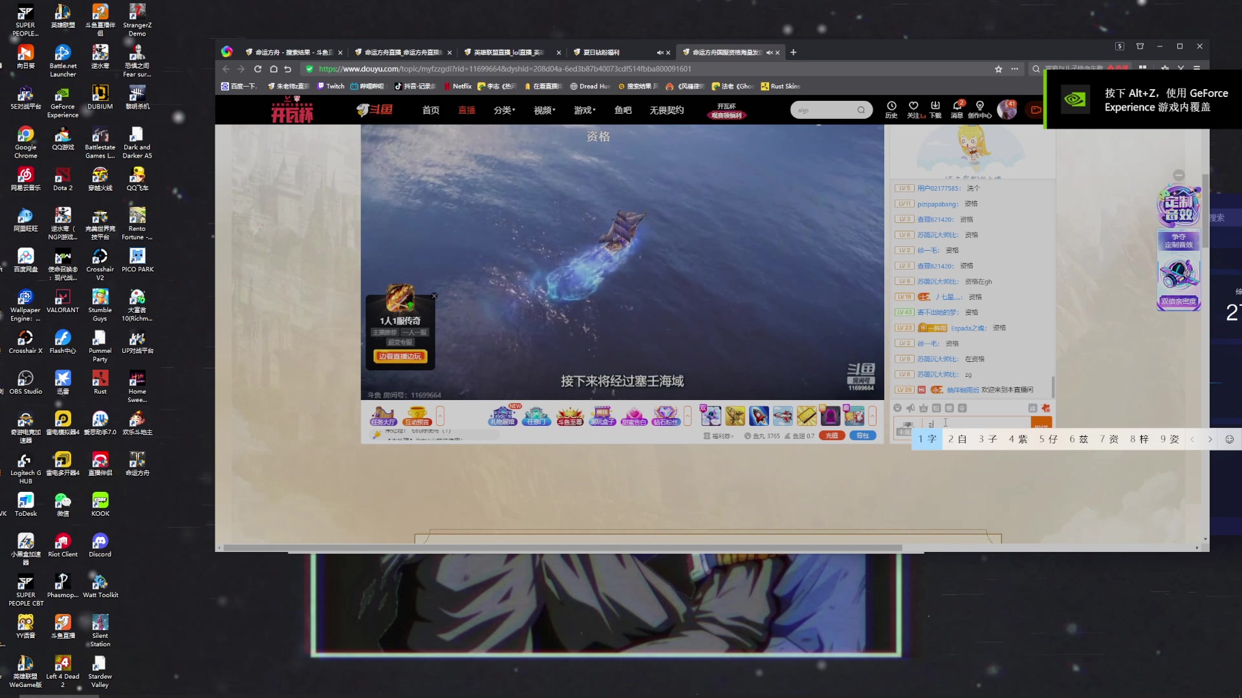Open 互动预言 icon below the video
1242x698 pixels.
pyautogui.click(x=417, y=416)
